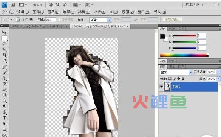Switch to the 通道 channels tab
The image size is (221, 137).
point(172,67)
